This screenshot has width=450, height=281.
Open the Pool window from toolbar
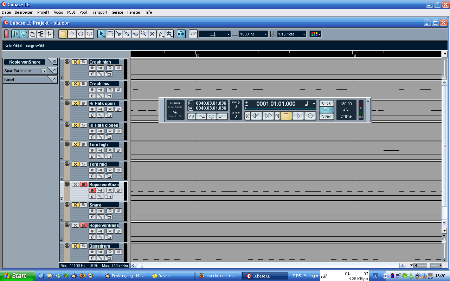[x=41, y=34]
